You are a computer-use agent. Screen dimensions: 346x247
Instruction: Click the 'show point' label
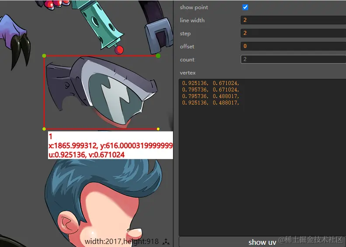click(x=194, y=7)
